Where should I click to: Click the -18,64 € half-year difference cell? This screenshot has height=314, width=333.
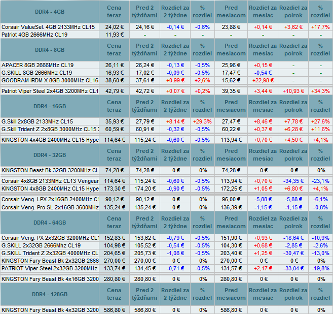293,238
